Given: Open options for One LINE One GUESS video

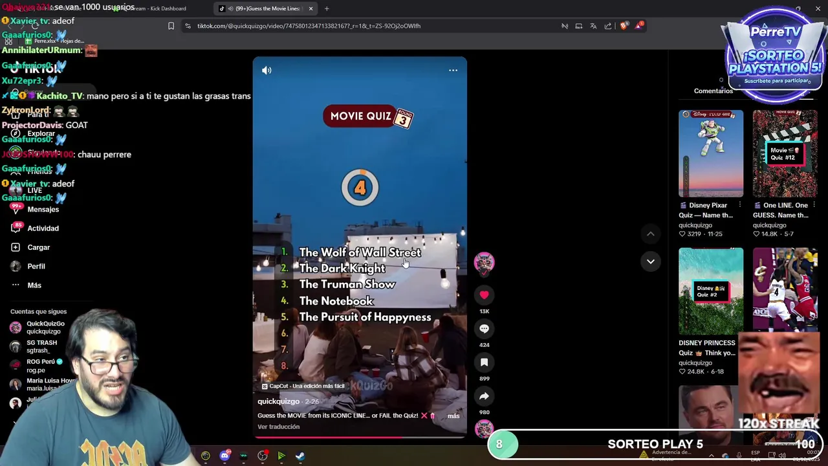Looking at the screenshot, I should [814, 205].
